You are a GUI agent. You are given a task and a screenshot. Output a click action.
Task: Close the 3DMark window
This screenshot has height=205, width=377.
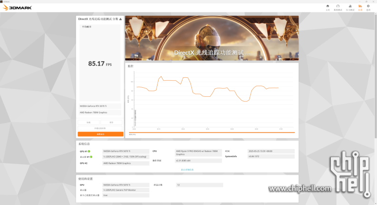click(373, 1)
